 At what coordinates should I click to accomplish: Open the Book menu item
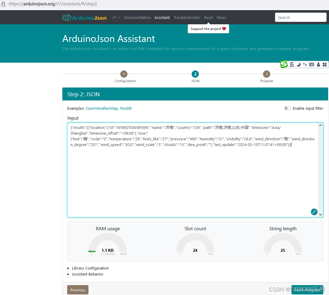[x=208, y=18]
